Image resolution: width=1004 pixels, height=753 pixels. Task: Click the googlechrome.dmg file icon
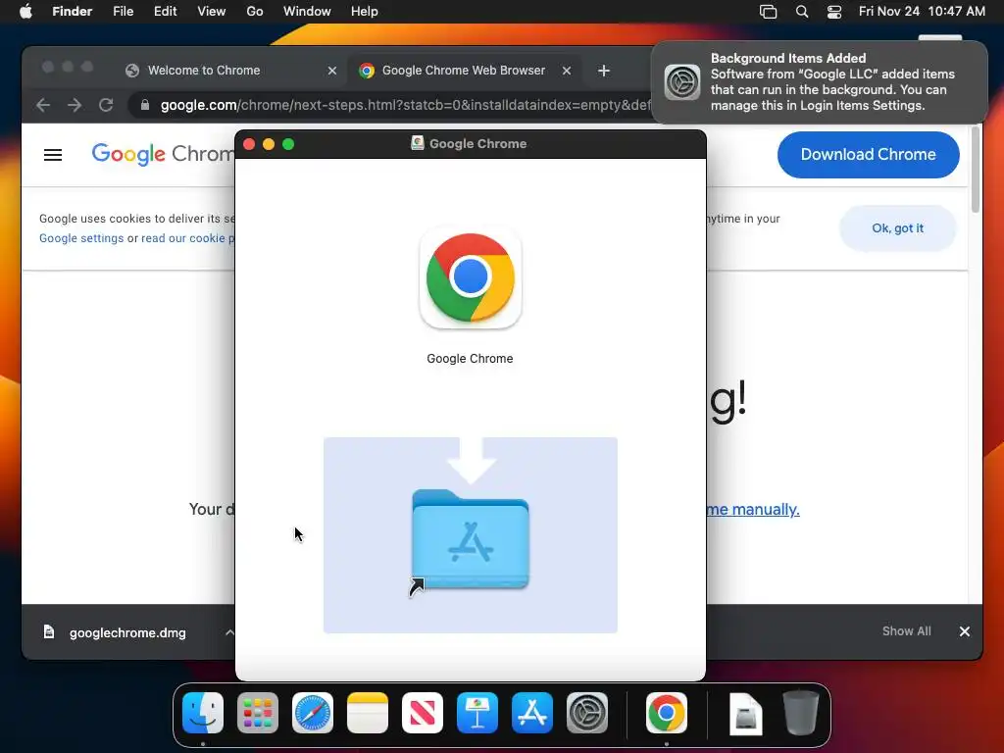[x=49, y=632]
